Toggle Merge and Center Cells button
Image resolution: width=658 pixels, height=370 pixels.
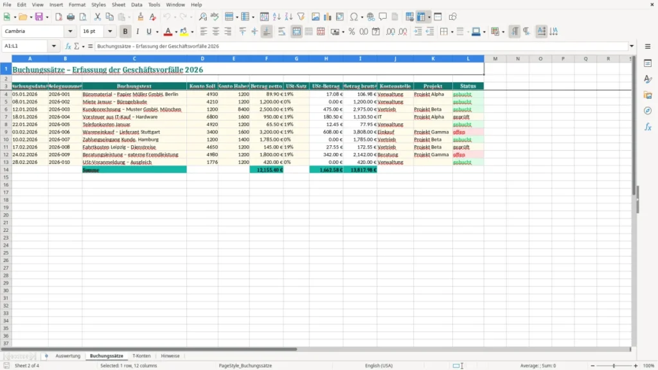point(296,31)
